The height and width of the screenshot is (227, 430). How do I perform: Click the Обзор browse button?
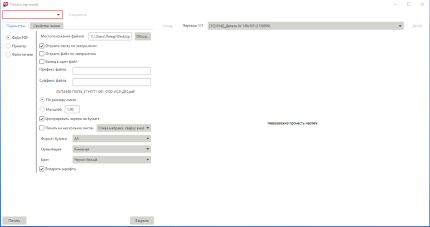click(x=143, y=36)
